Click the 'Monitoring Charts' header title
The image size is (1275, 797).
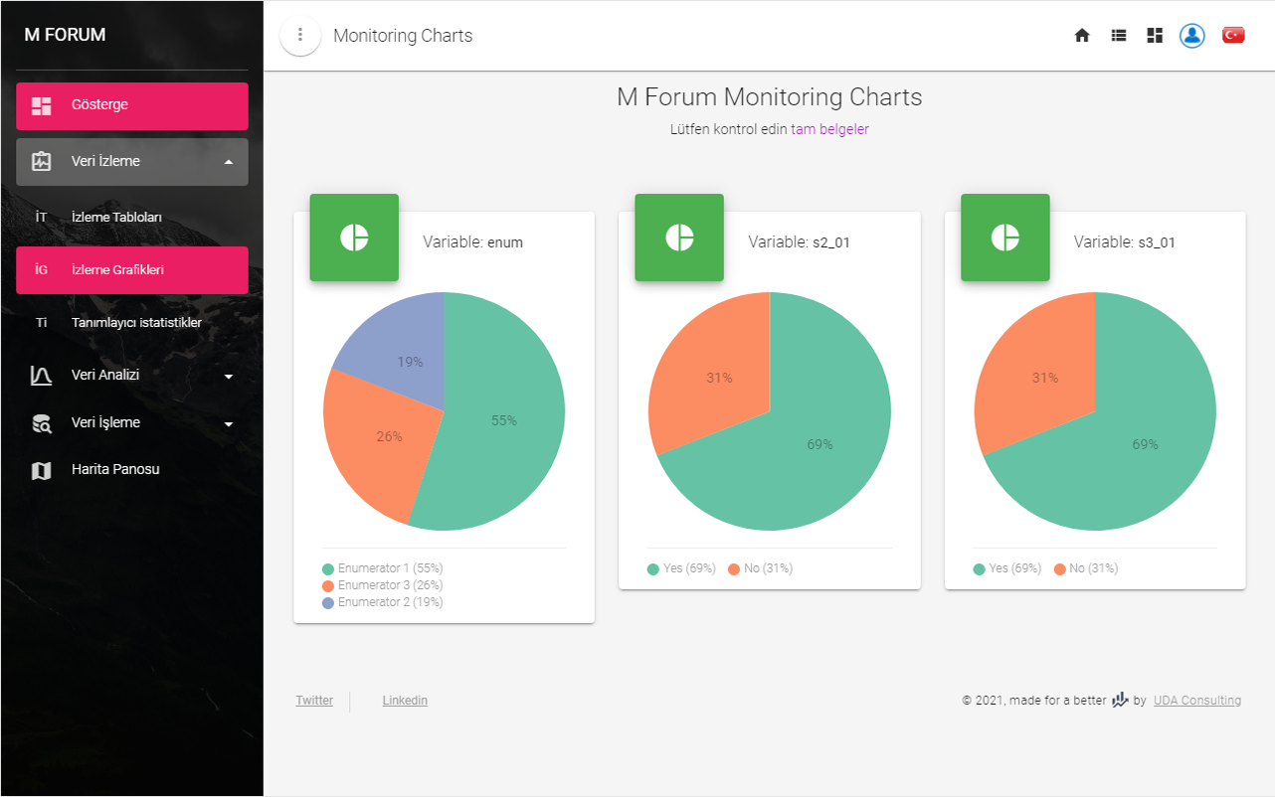pos(403,36)
